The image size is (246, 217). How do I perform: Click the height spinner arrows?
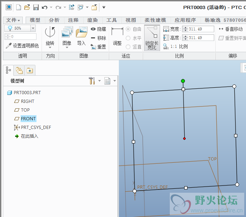tap(185, 38)
